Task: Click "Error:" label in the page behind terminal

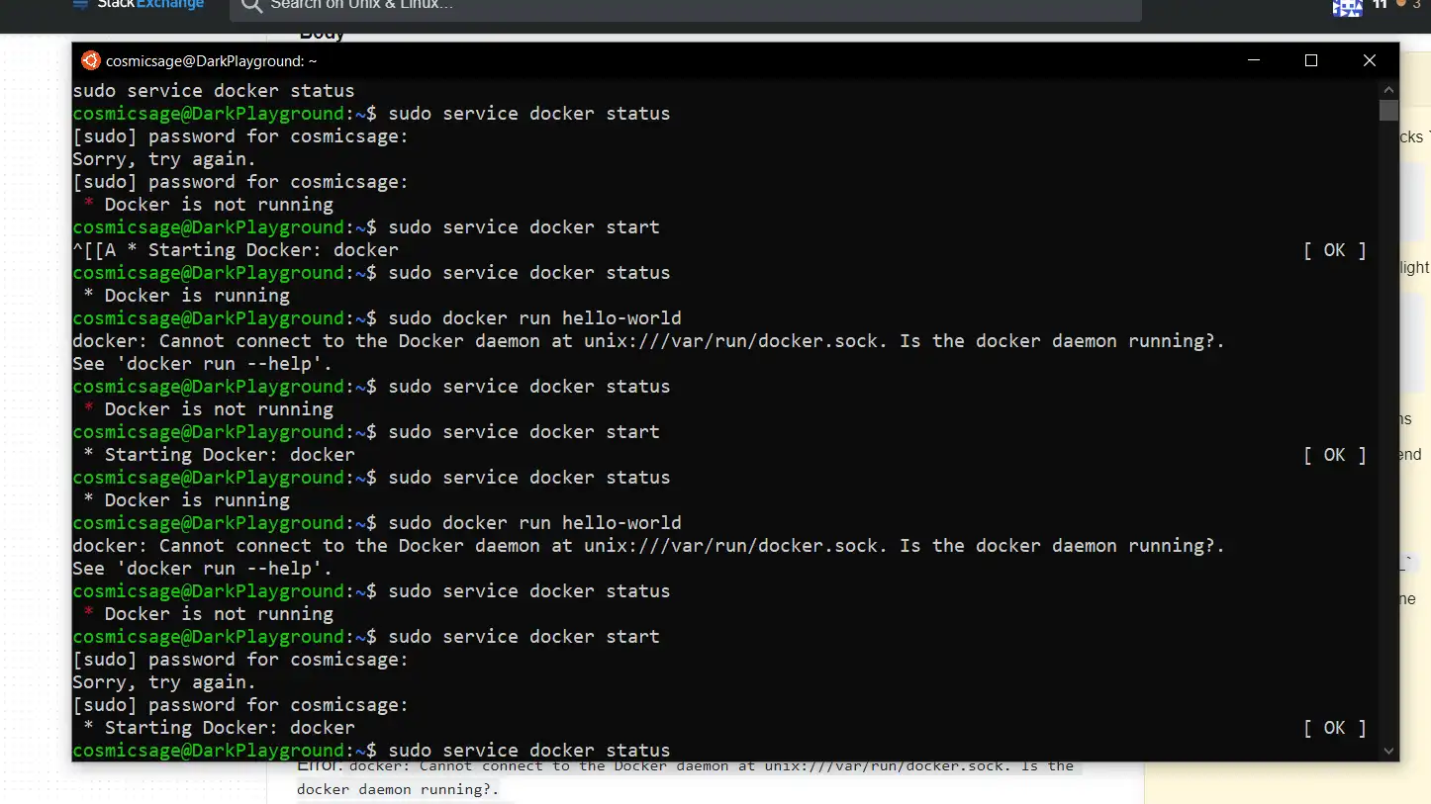Action: pyautogui.click(x=320, y=765)
